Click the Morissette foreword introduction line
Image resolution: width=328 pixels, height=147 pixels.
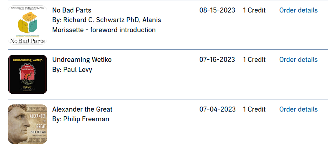[104, 30]
